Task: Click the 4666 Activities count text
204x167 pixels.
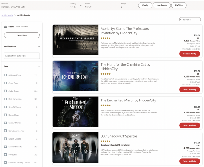Action: (x=22, y=27)
